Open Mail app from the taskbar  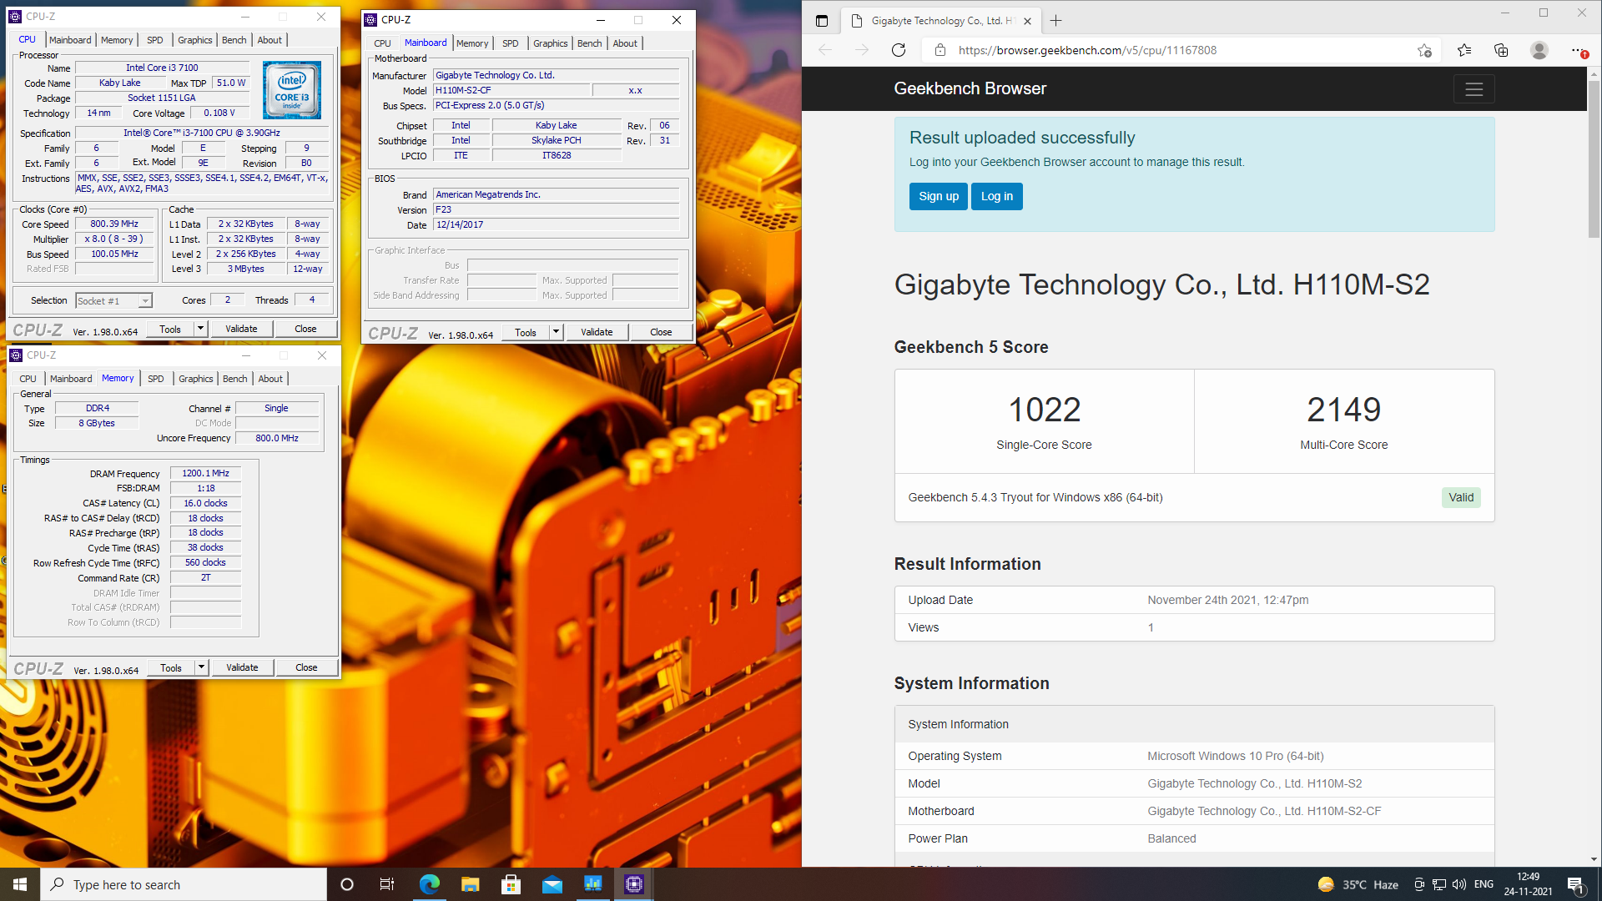[x=552, y=884]
